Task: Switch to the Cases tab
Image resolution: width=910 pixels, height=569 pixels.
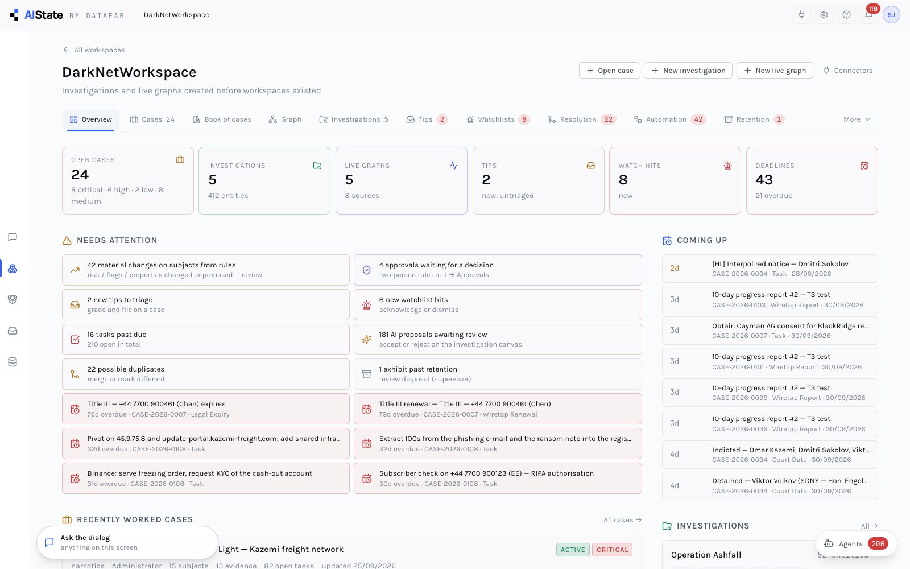Action: 152,119
